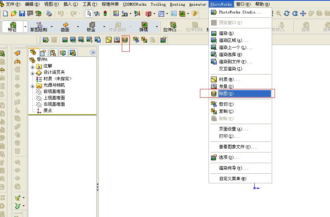Click the New document icon

point(5,14)
